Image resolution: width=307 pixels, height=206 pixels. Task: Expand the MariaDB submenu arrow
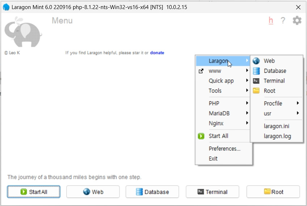click(247, 113)
